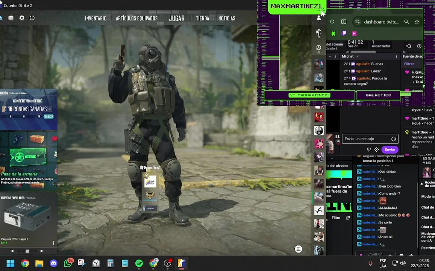This screenshot has width=435, height=271.
Task: Reload the Twitch dashboard page in browser
Action: (332, 22)
